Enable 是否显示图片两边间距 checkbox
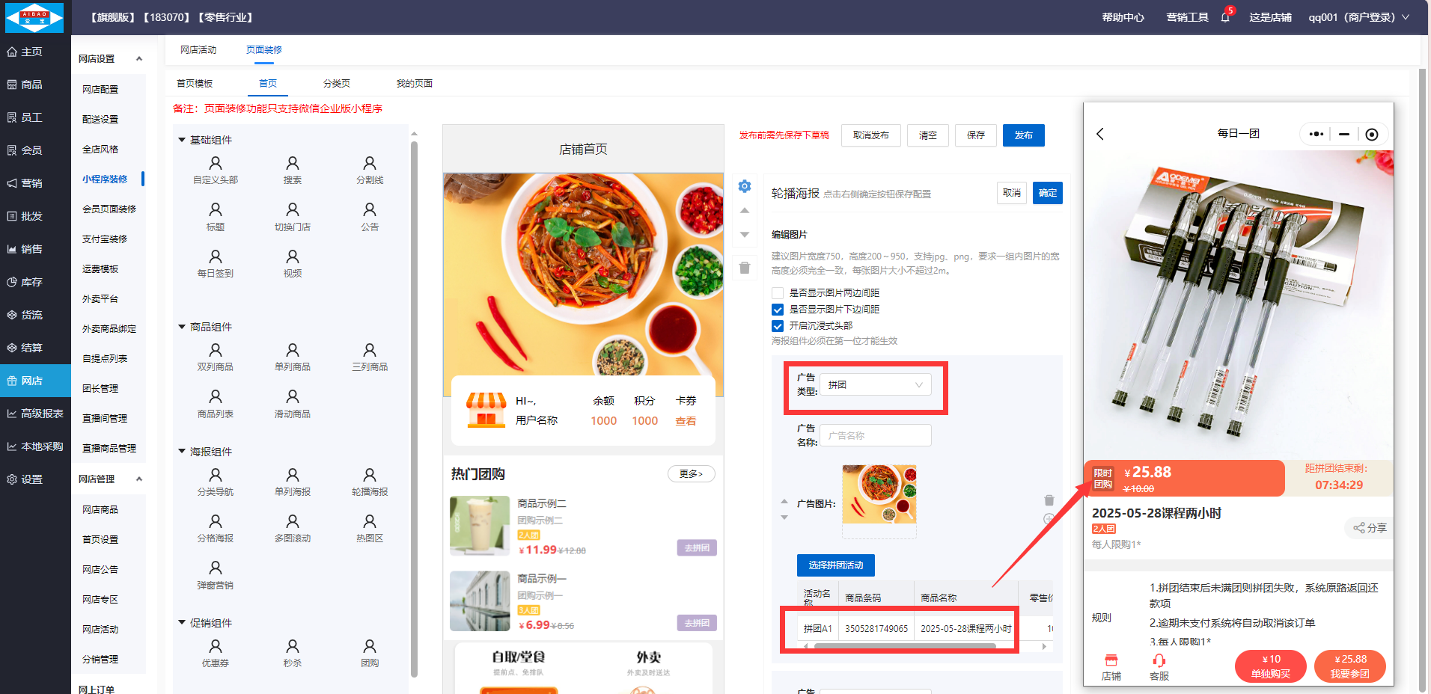This screenshot has width=1431, height=694. (778, 293)
